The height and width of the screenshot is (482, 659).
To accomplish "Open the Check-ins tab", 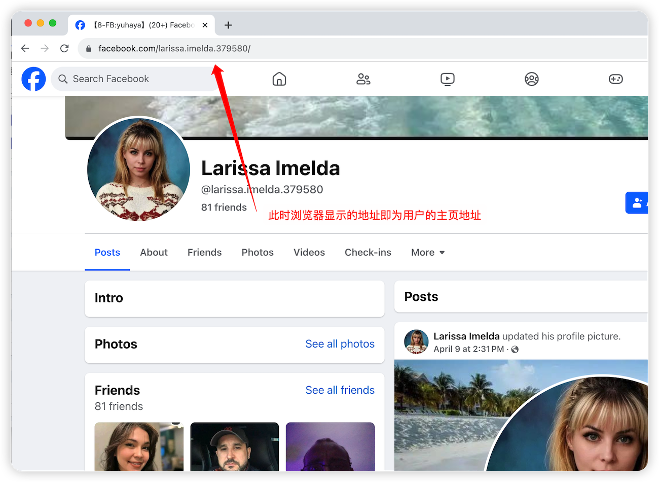I will [368, 252].
